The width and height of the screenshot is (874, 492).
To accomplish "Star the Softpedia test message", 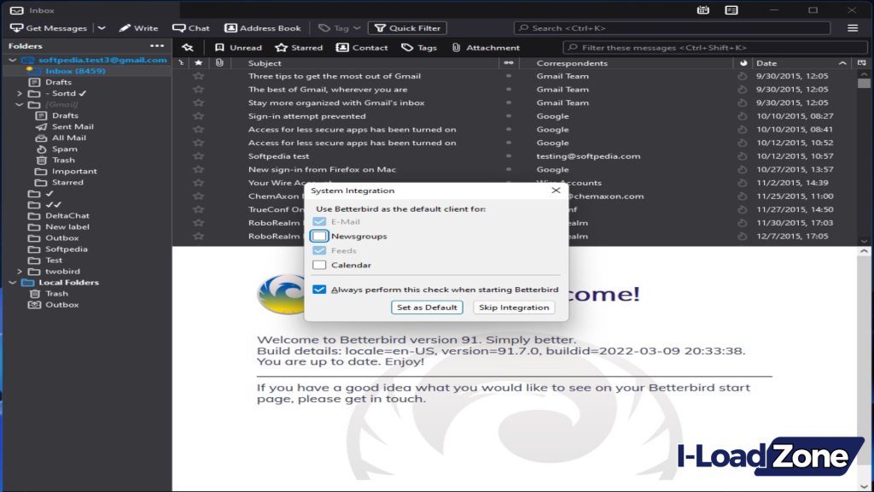I will point(199,156).
